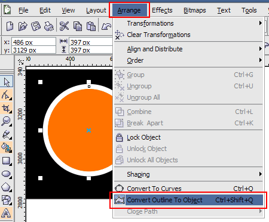Select the Pick tool arrow
Screen dimensions: 269x222
(7, 82)
